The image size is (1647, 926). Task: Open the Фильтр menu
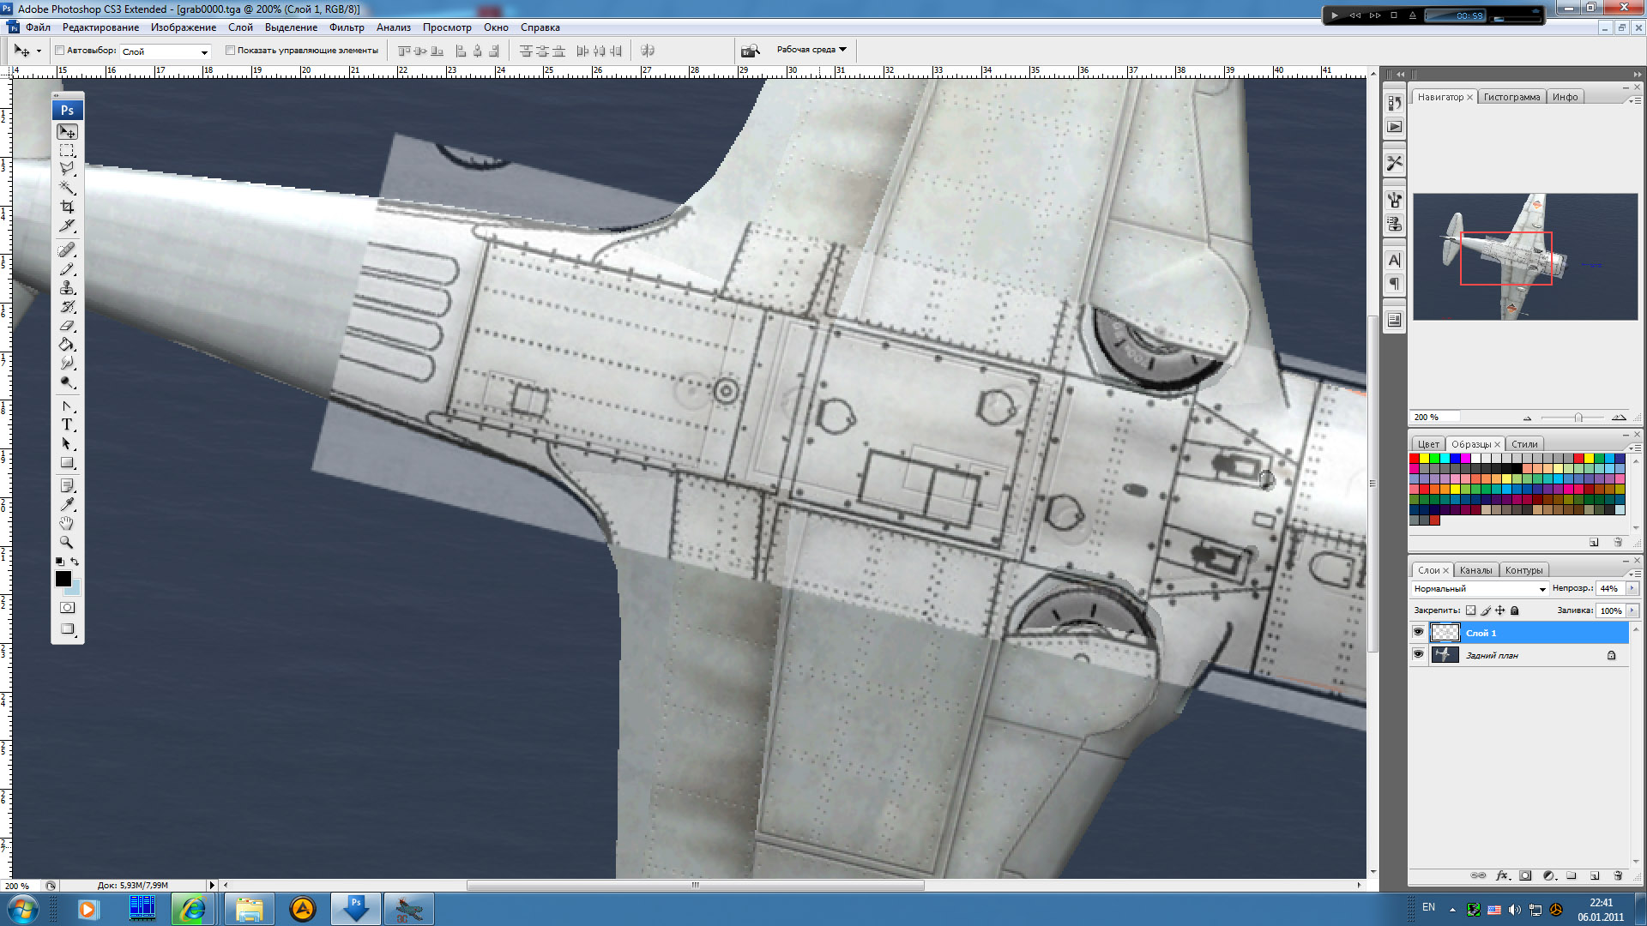(x=346, y=27)
